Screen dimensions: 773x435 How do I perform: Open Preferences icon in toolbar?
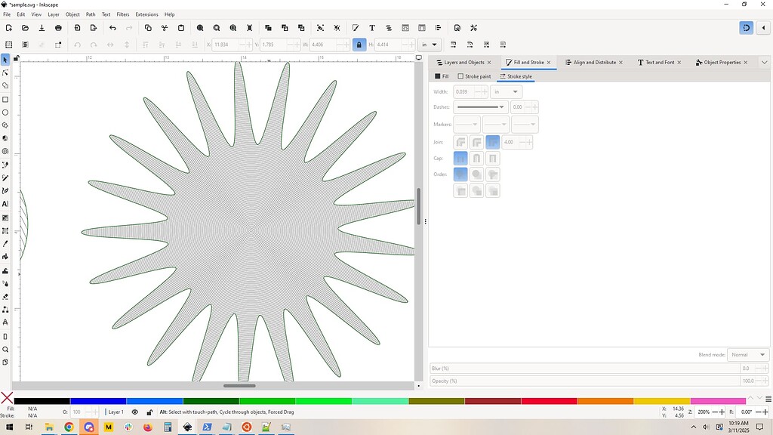474,28
